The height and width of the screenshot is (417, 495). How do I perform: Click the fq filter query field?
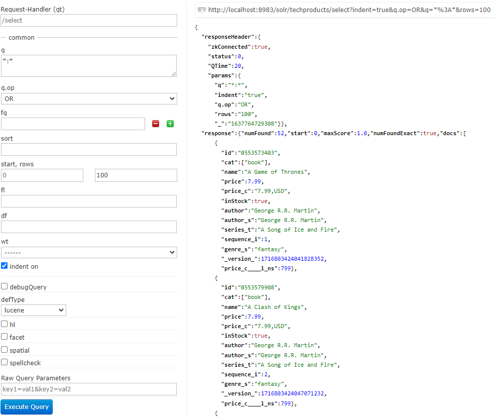point(73,124)
